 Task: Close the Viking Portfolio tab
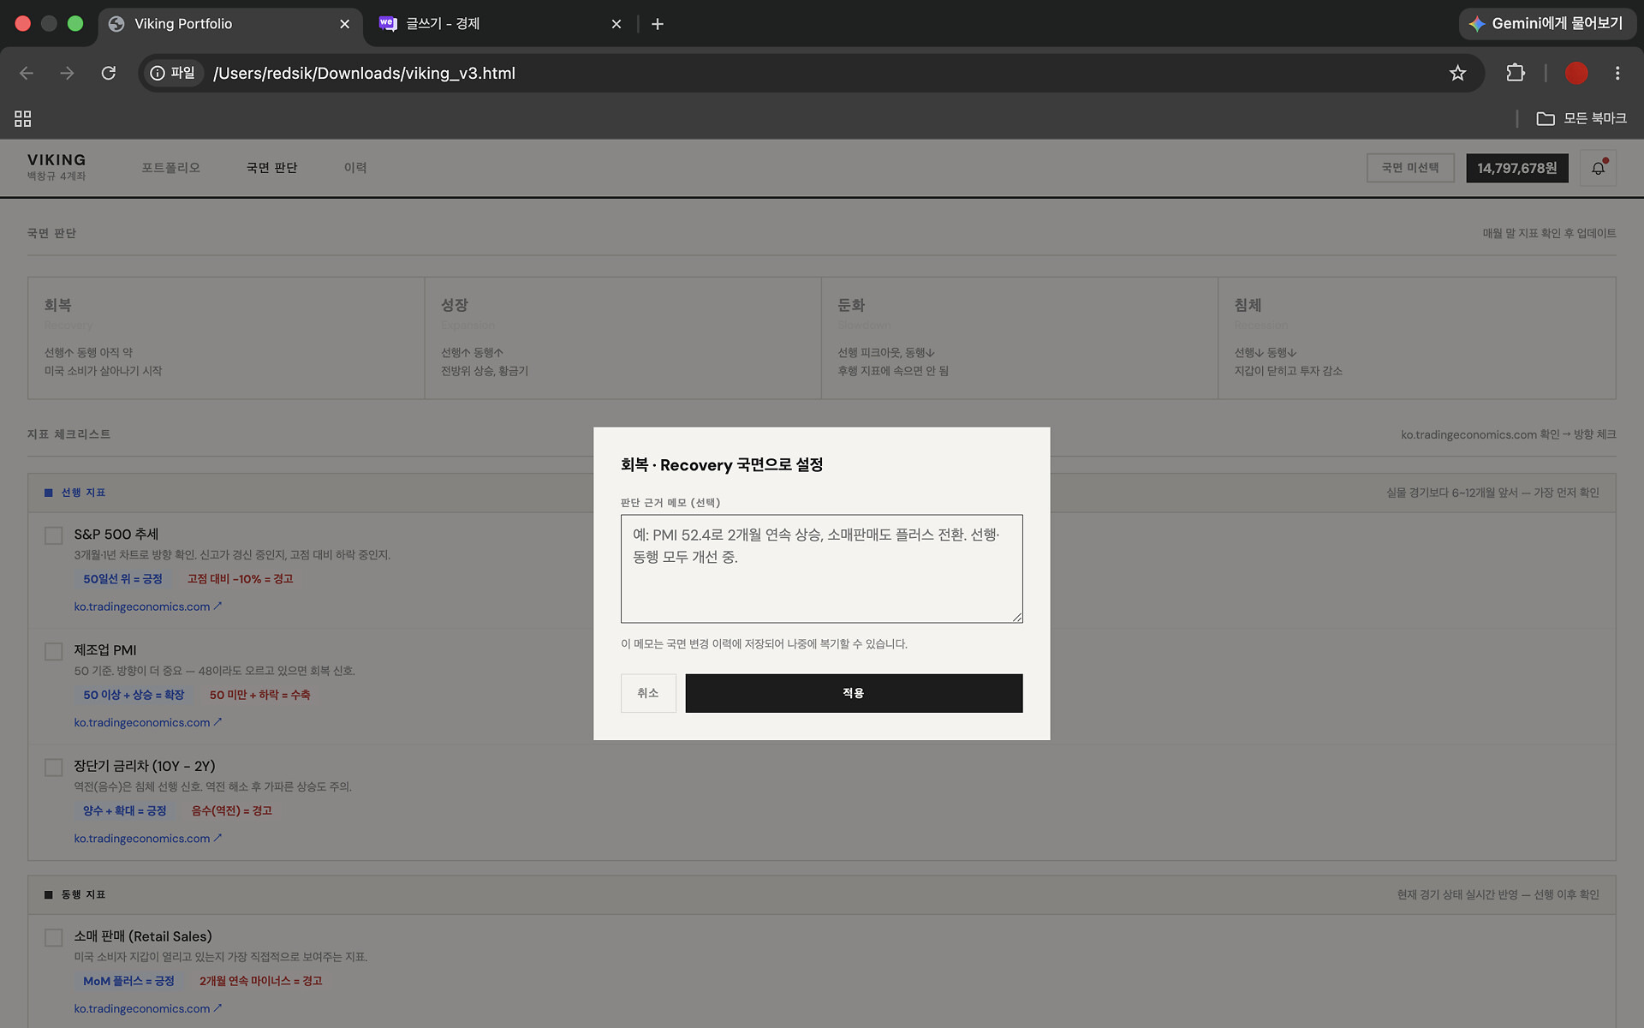pyautogui.click(x=345, y=24)
